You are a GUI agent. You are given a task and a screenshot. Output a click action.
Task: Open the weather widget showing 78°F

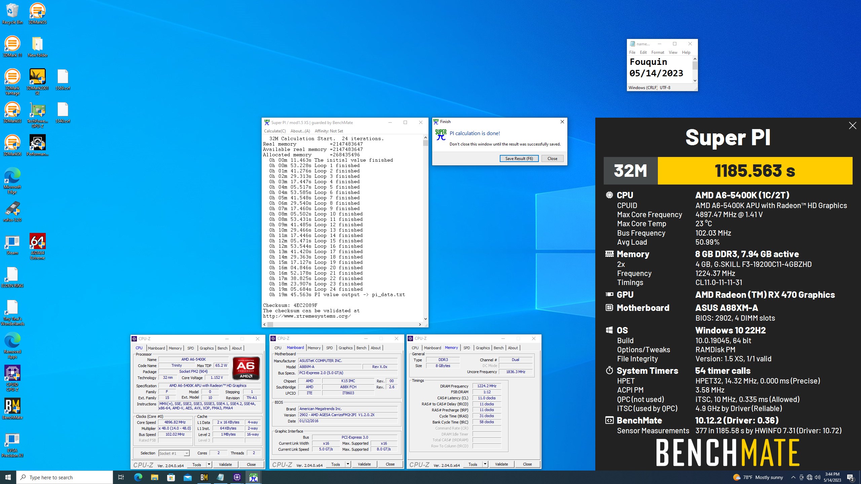[x=758, y=477]
